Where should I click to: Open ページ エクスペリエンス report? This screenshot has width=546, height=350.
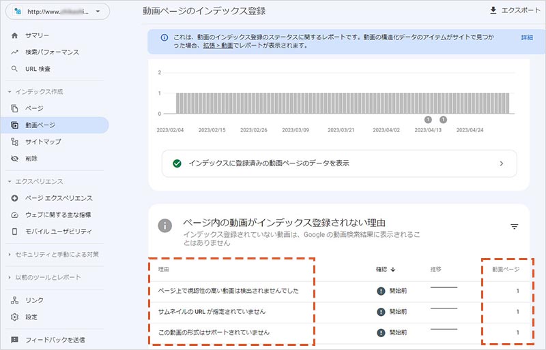(59, 197)
